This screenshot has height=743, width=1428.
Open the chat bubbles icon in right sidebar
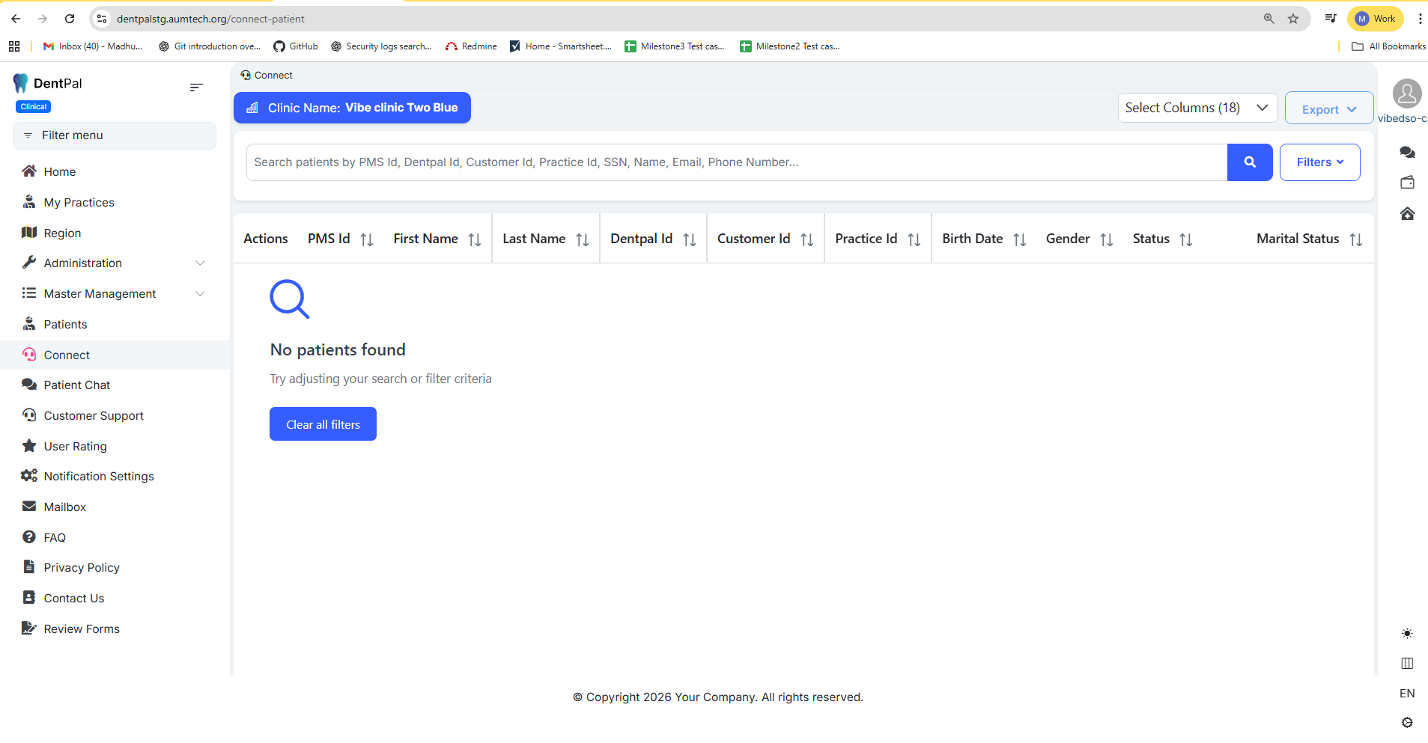[1407, 153]
